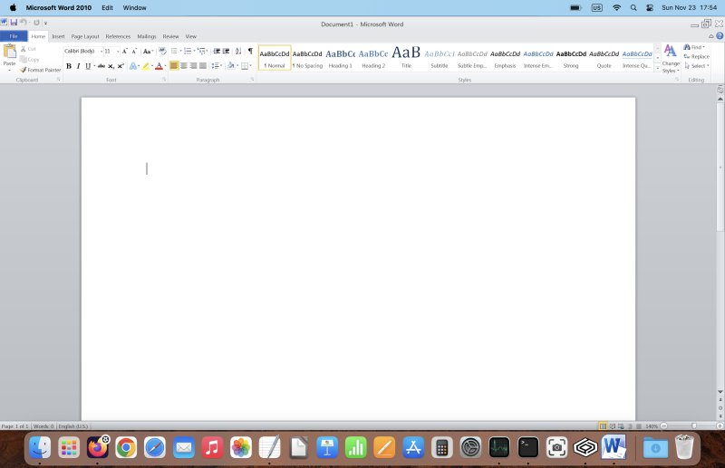The image size is (725, 468).
Task: Click in the blank document page
Action: 358,259
